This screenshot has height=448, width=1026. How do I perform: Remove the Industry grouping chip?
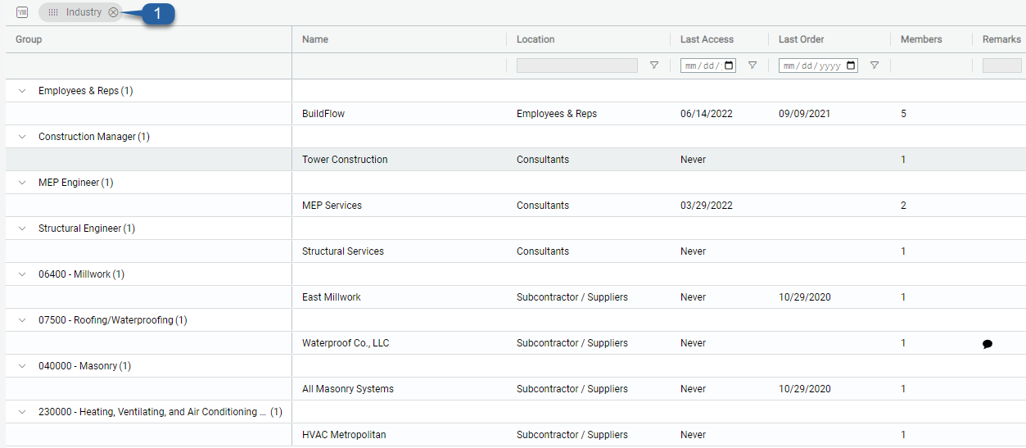[x=113, y=12]
